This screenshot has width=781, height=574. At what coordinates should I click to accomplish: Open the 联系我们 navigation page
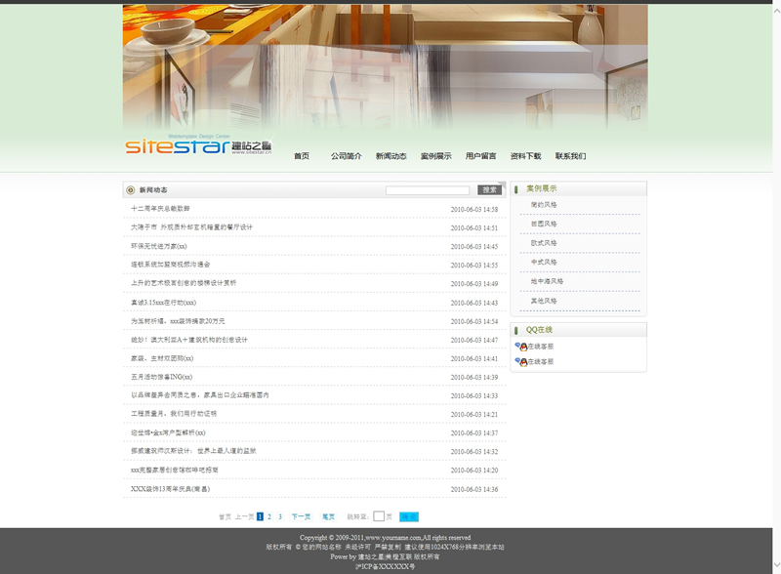coord(570,156)
